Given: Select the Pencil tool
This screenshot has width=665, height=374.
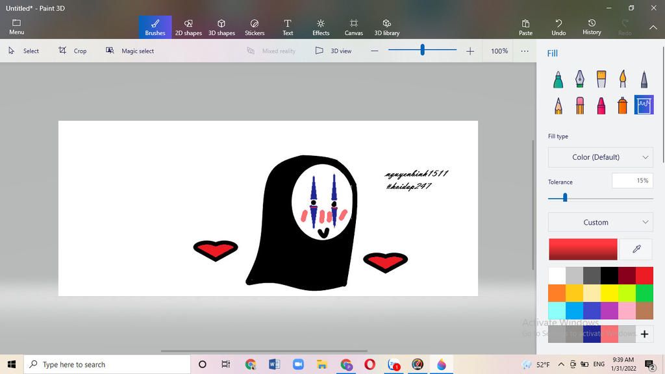Looking at the screenshot, I should (558, 105).
